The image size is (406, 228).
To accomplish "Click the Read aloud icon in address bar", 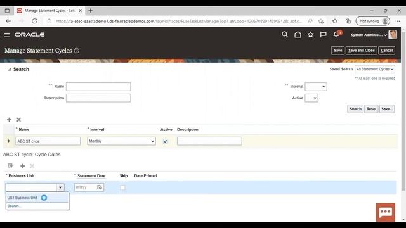I will tap(310, 21).
